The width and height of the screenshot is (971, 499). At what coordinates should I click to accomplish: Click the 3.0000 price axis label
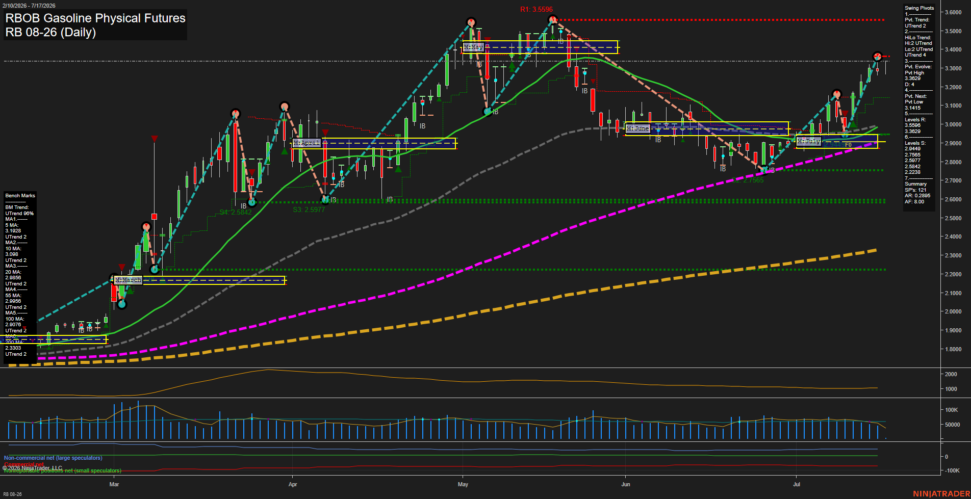[x=953, y=124]
